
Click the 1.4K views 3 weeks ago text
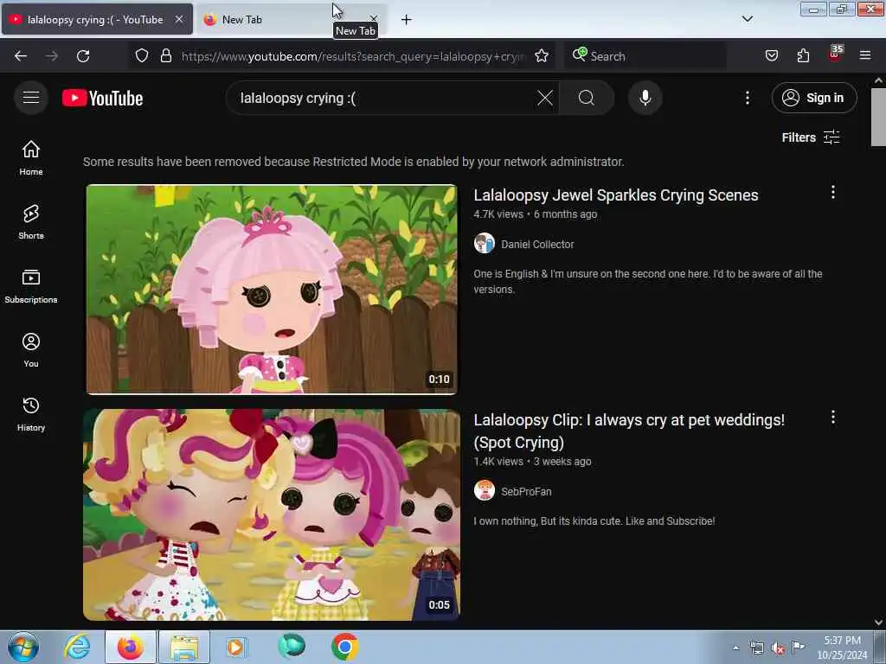[532, 462]
